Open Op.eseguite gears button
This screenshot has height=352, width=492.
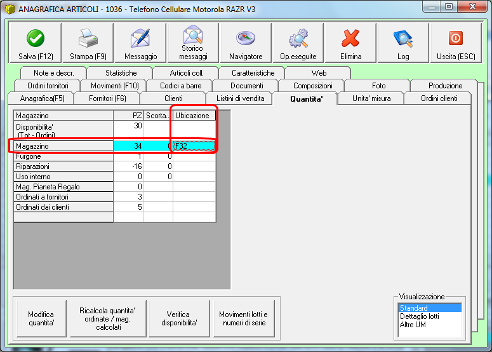[298, 43]
